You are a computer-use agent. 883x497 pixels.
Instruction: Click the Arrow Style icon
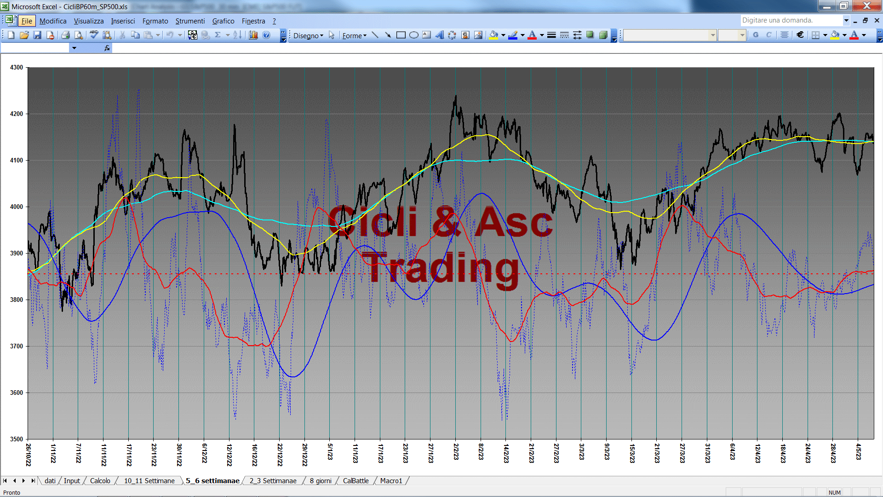pyautogui.click(x=577, y=35)
